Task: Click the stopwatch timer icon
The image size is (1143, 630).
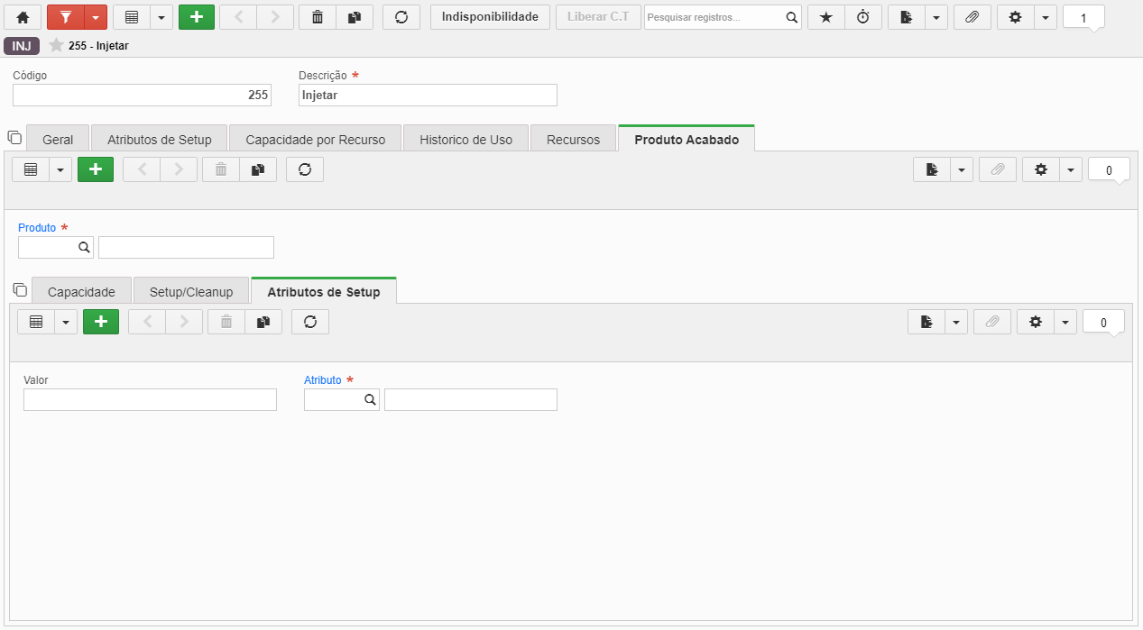Action: (x=863, y=17)
